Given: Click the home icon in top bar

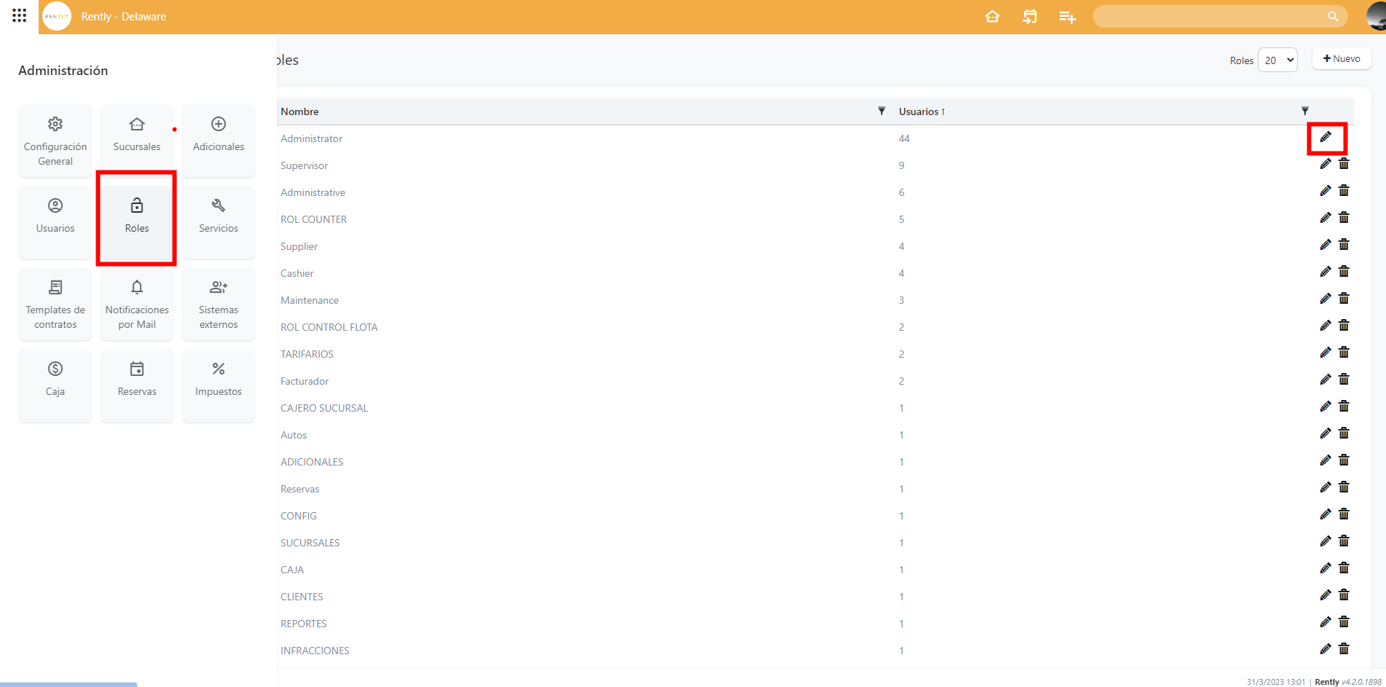Looking at the screenshot, I should (992, 17).
